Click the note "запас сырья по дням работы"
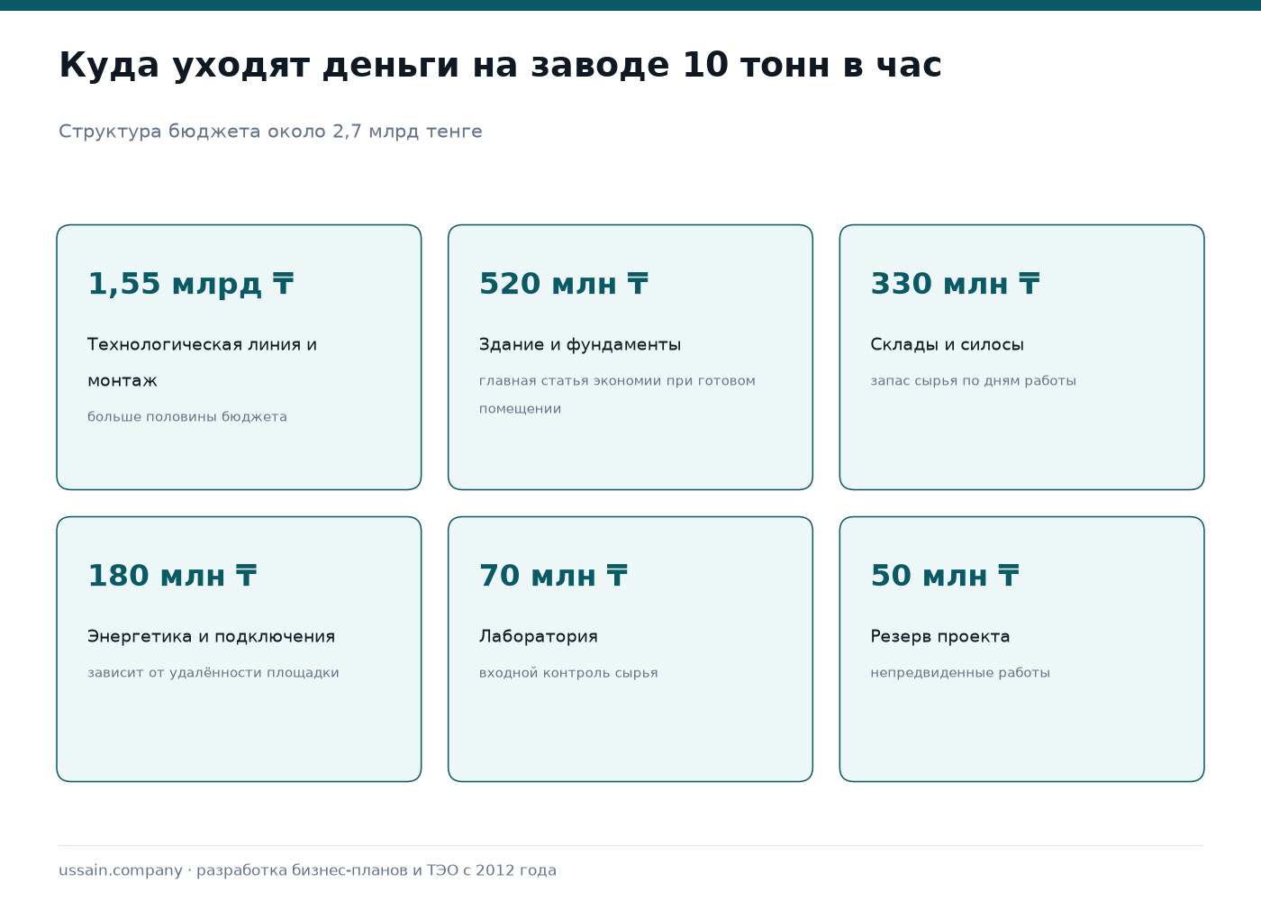This screenshot has height=901, width=1261. 974,380
